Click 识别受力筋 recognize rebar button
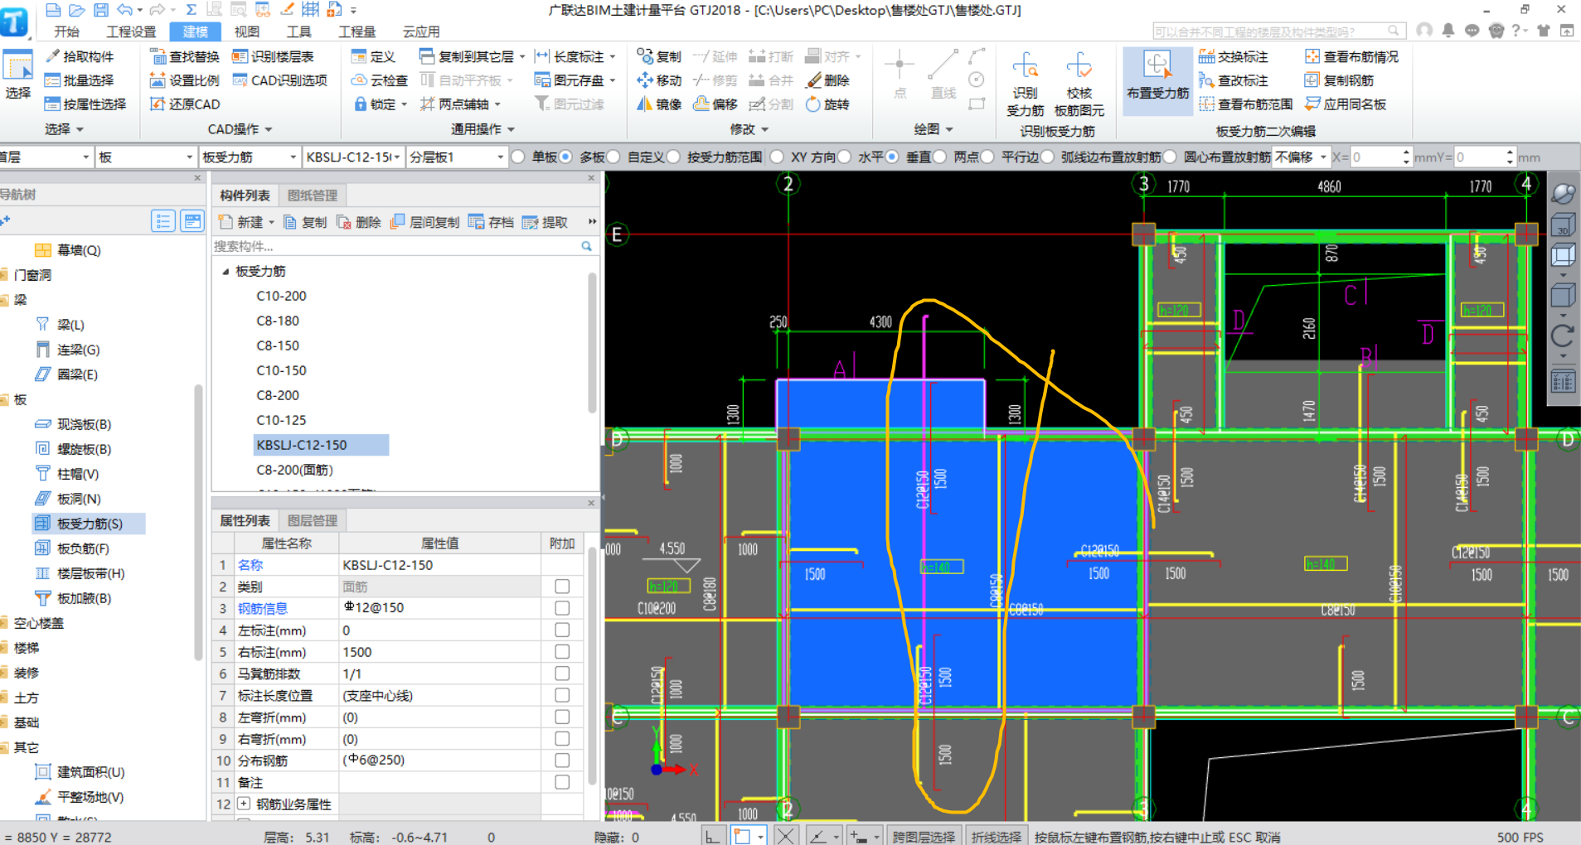The width and height of the screenshot is (1581, 845). [1025, 84]
